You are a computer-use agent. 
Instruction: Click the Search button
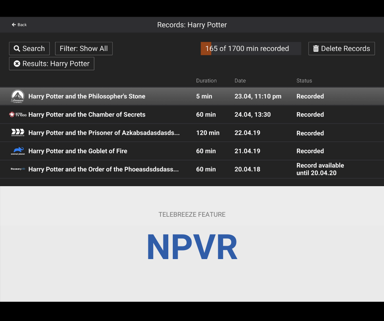click(x=29, y=48)
